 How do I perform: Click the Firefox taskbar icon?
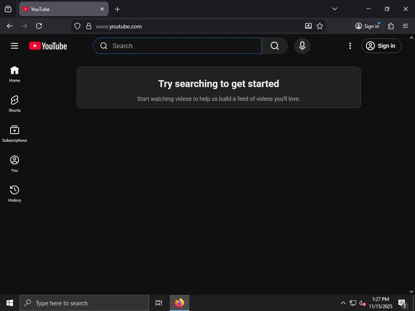point(180,303)
